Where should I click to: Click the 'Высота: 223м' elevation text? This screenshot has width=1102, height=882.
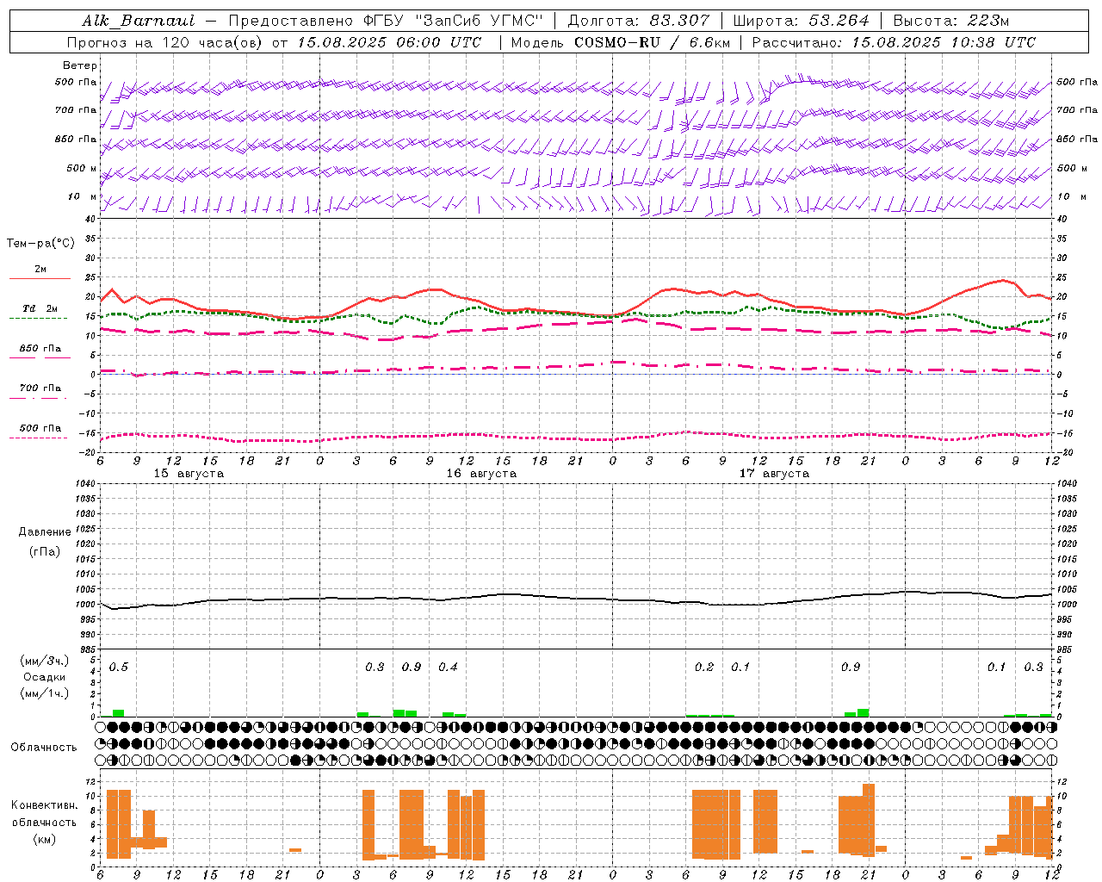tap(950, 21)
